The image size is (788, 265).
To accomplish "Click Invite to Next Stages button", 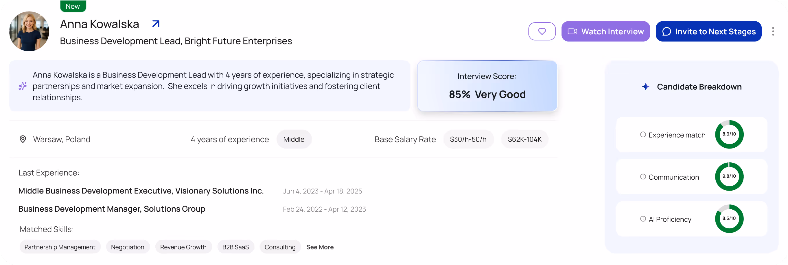I will pyautogui.click(x=708, y=31).
